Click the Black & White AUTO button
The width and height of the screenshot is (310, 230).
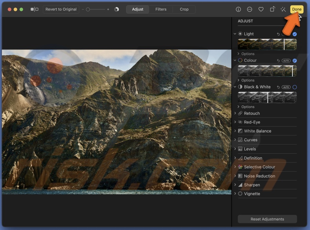click(286, 87)
